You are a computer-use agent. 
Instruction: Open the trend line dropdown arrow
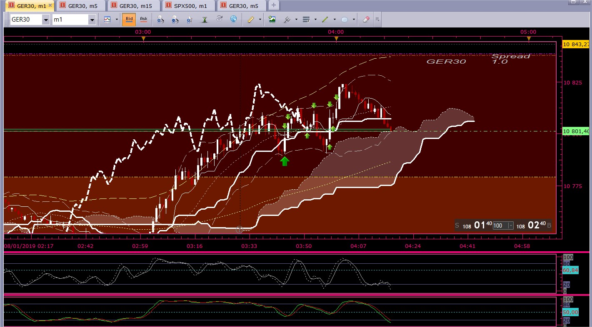pyautogui.click(x=335, y=19)
